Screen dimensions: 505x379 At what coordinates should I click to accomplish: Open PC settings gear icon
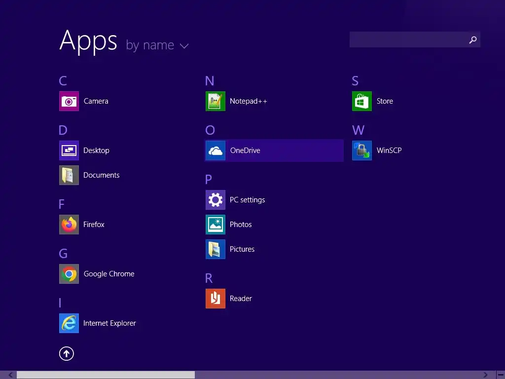tap(216, 200)
